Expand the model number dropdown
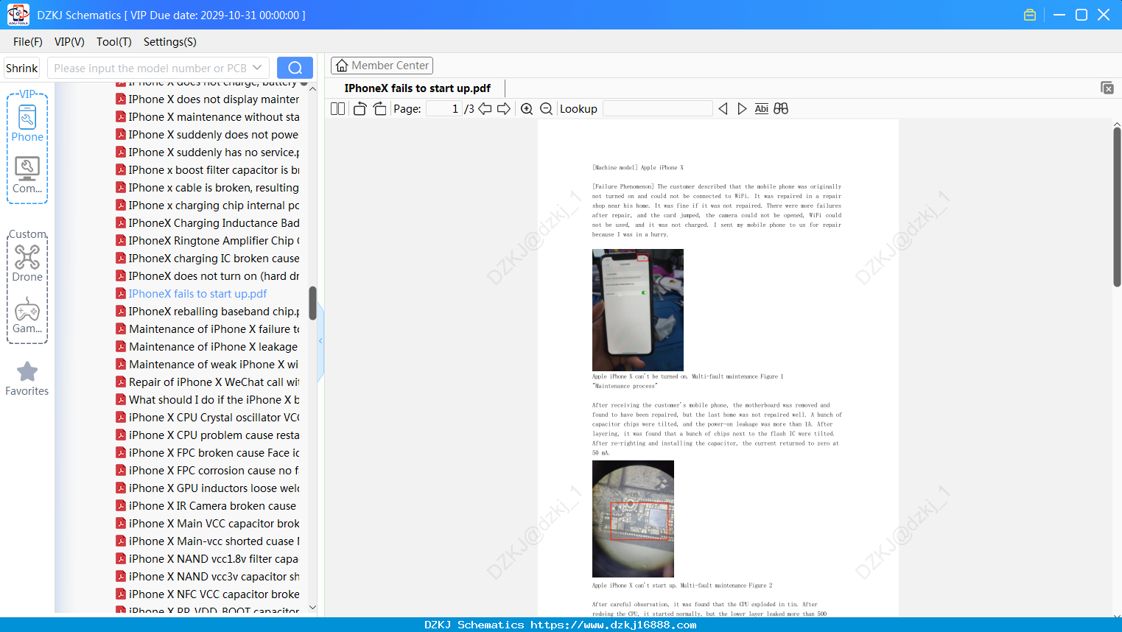Viewport: 1122px width, 632px height. tap(257, 68)
